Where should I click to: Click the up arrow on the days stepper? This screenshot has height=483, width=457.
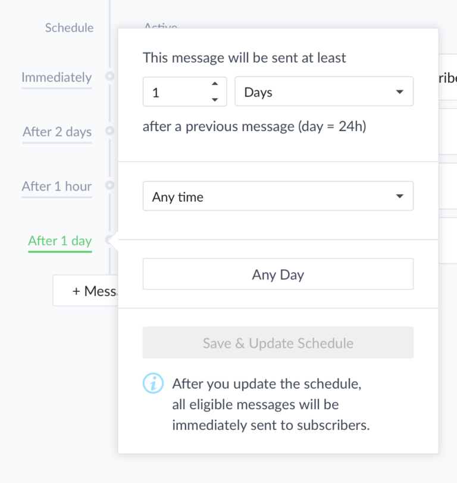point(215,85)
